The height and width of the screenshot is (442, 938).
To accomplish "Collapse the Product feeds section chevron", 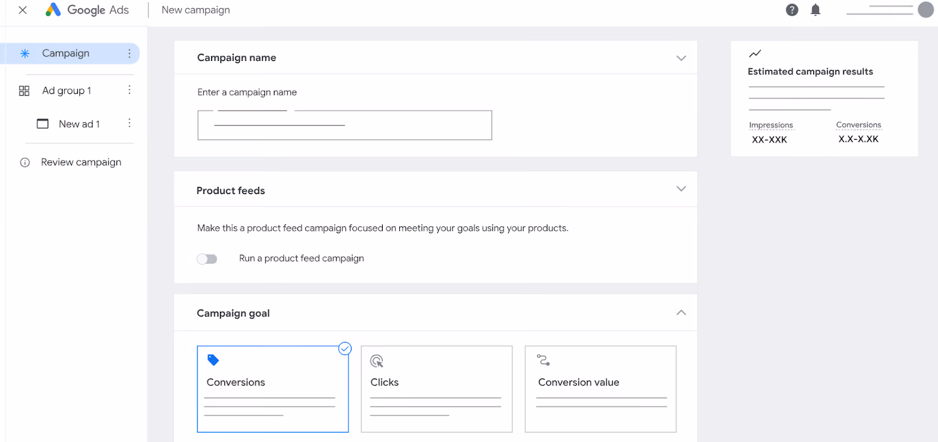I will pos(681,189).
